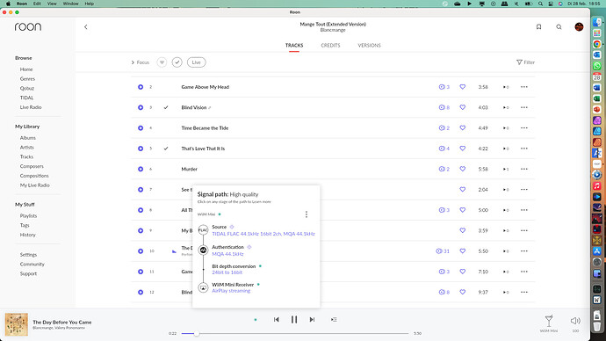The image size is (606, 341).
Task: Open Roon search magnifier
Action: (559, 26)
